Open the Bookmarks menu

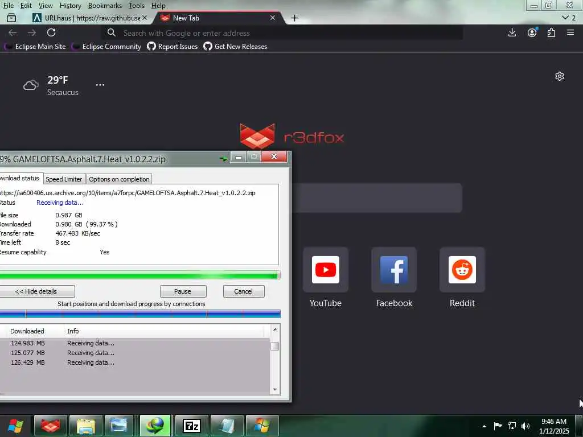105,6
